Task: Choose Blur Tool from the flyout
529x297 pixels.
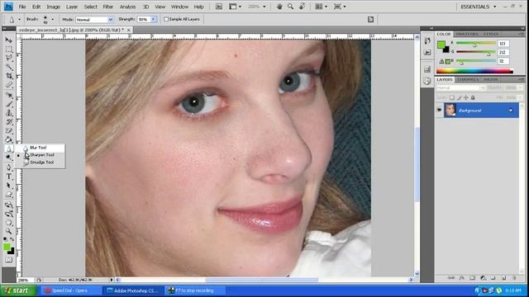Action: tap(40, 148)
